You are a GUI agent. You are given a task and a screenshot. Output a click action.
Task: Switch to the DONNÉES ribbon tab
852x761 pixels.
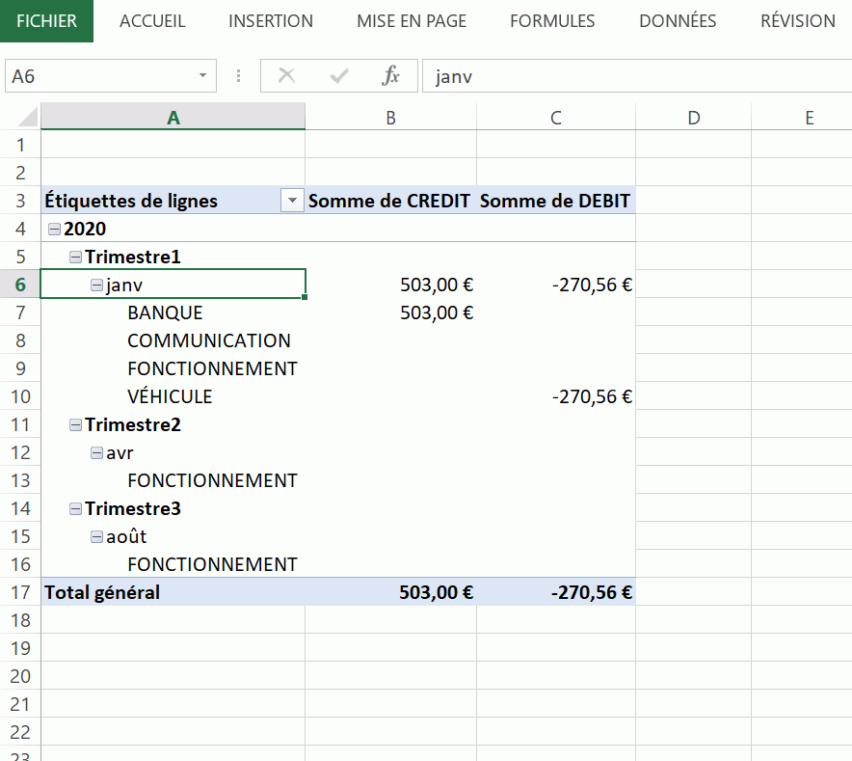pos(678,21)
